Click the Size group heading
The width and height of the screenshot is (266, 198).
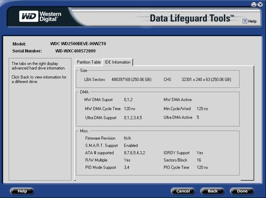(84, 71)
